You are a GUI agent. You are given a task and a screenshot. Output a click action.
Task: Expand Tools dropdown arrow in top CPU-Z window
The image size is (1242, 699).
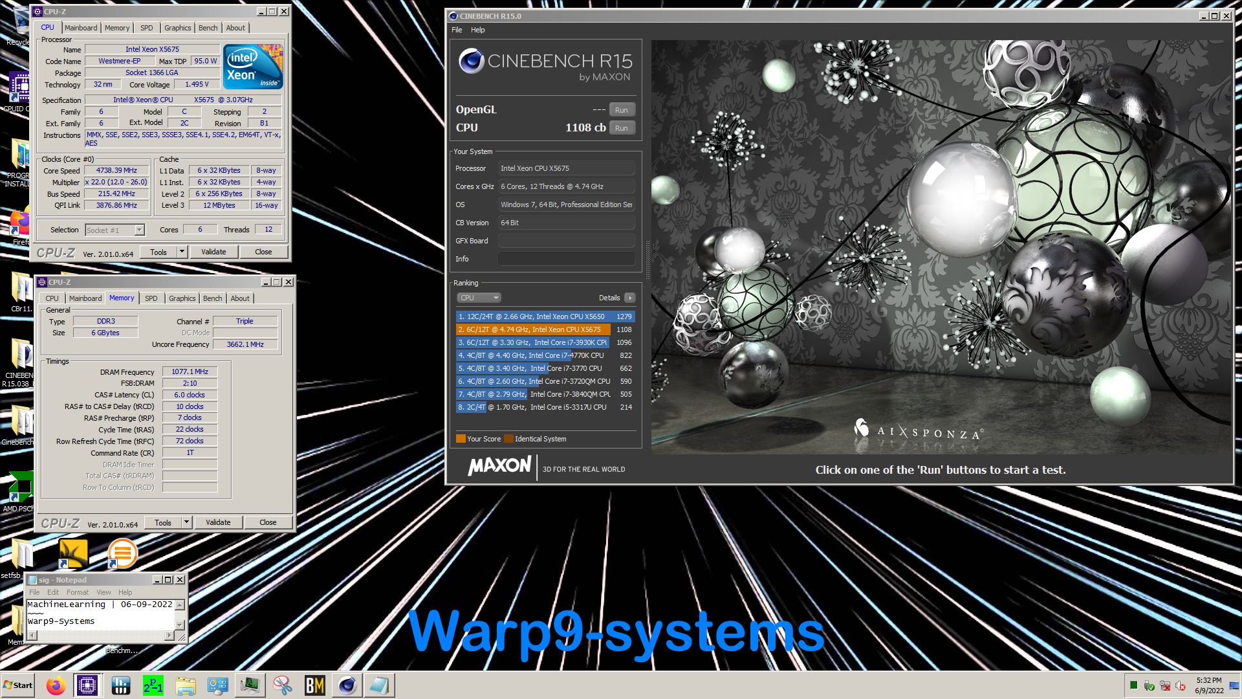182,252
